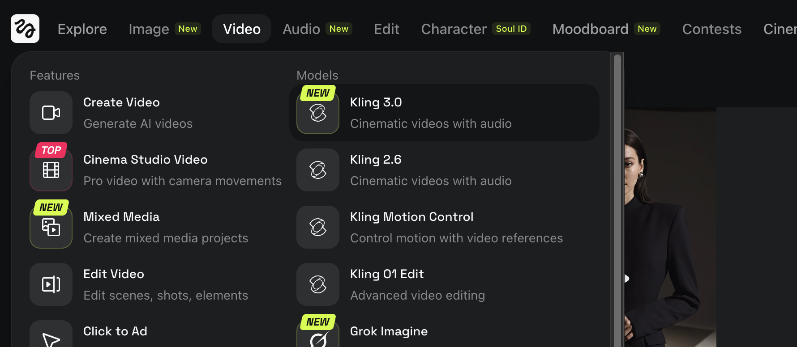Click the Higgsfield logo icon
This screenshot has width=797, height=347.
tap(25, 29)
